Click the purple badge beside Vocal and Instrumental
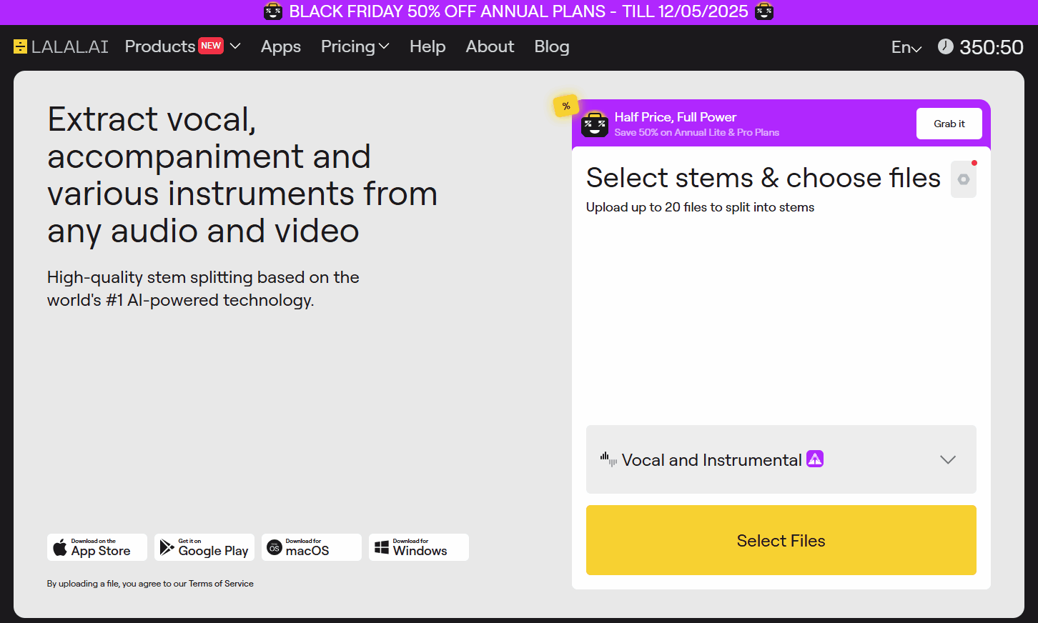 [x=815, y=459]
